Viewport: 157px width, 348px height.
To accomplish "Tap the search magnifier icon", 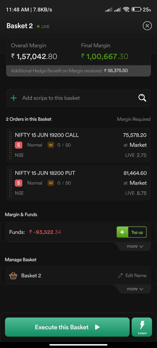I will coord(142,98).
